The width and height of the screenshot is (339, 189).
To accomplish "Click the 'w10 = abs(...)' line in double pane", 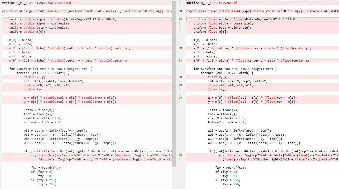I will (61, 139).
